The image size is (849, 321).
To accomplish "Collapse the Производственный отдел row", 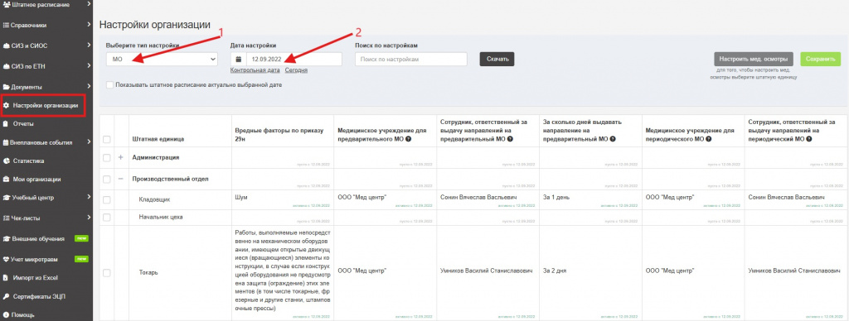I will pyautogui.click(x=121, y=179).
